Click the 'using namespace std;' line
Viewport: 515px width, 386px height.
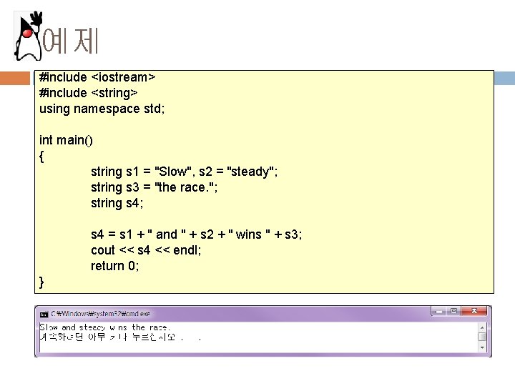102,109
